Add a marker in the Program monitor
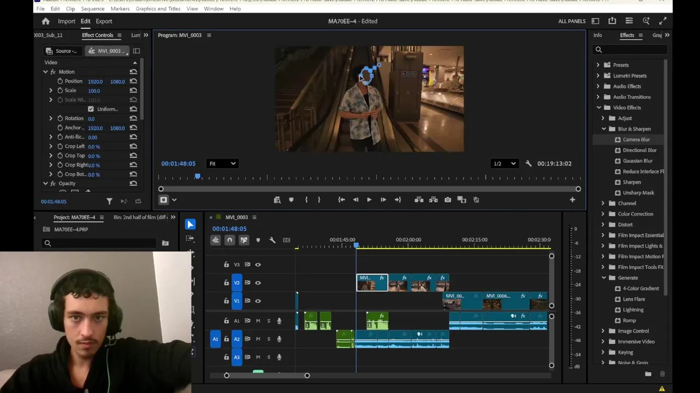Image resolution: width=700 pixels, height=393 pixels. 291,200
